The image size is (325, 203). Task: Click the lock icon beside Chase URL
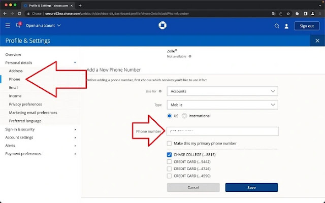coord(28,14)
